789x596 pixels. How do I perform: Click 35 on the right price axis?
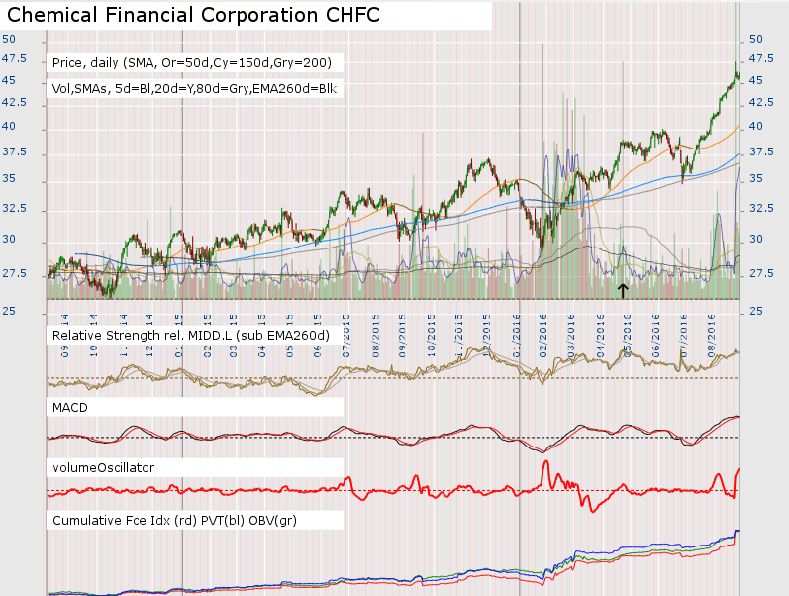(756, 178)
